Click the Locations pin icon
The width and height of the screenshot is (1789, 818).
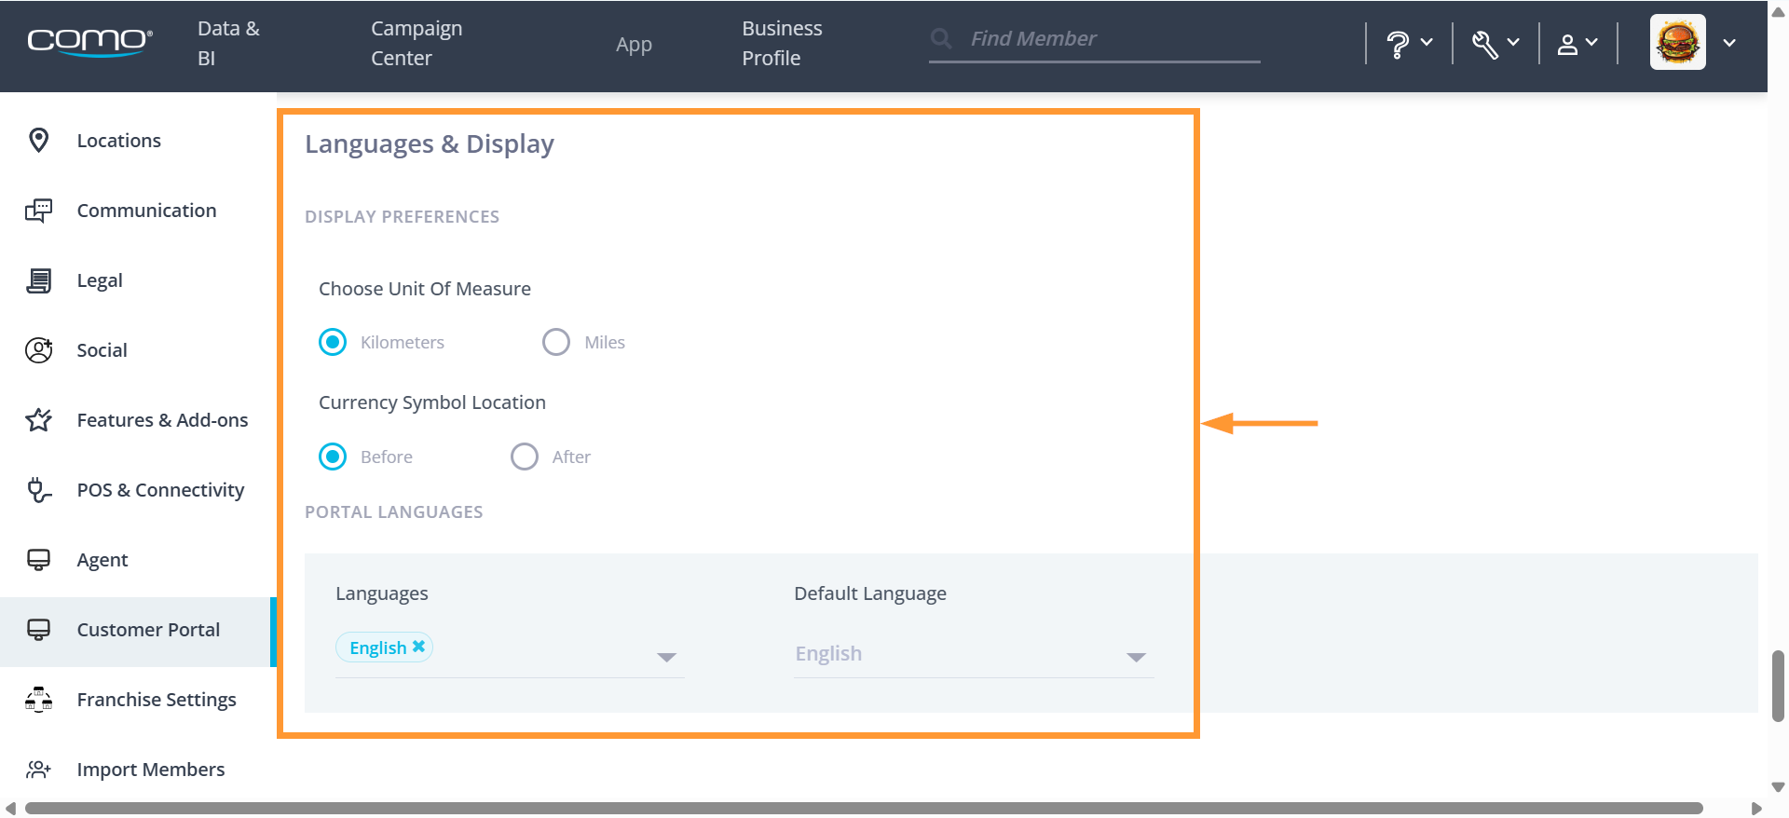point(38,141)
